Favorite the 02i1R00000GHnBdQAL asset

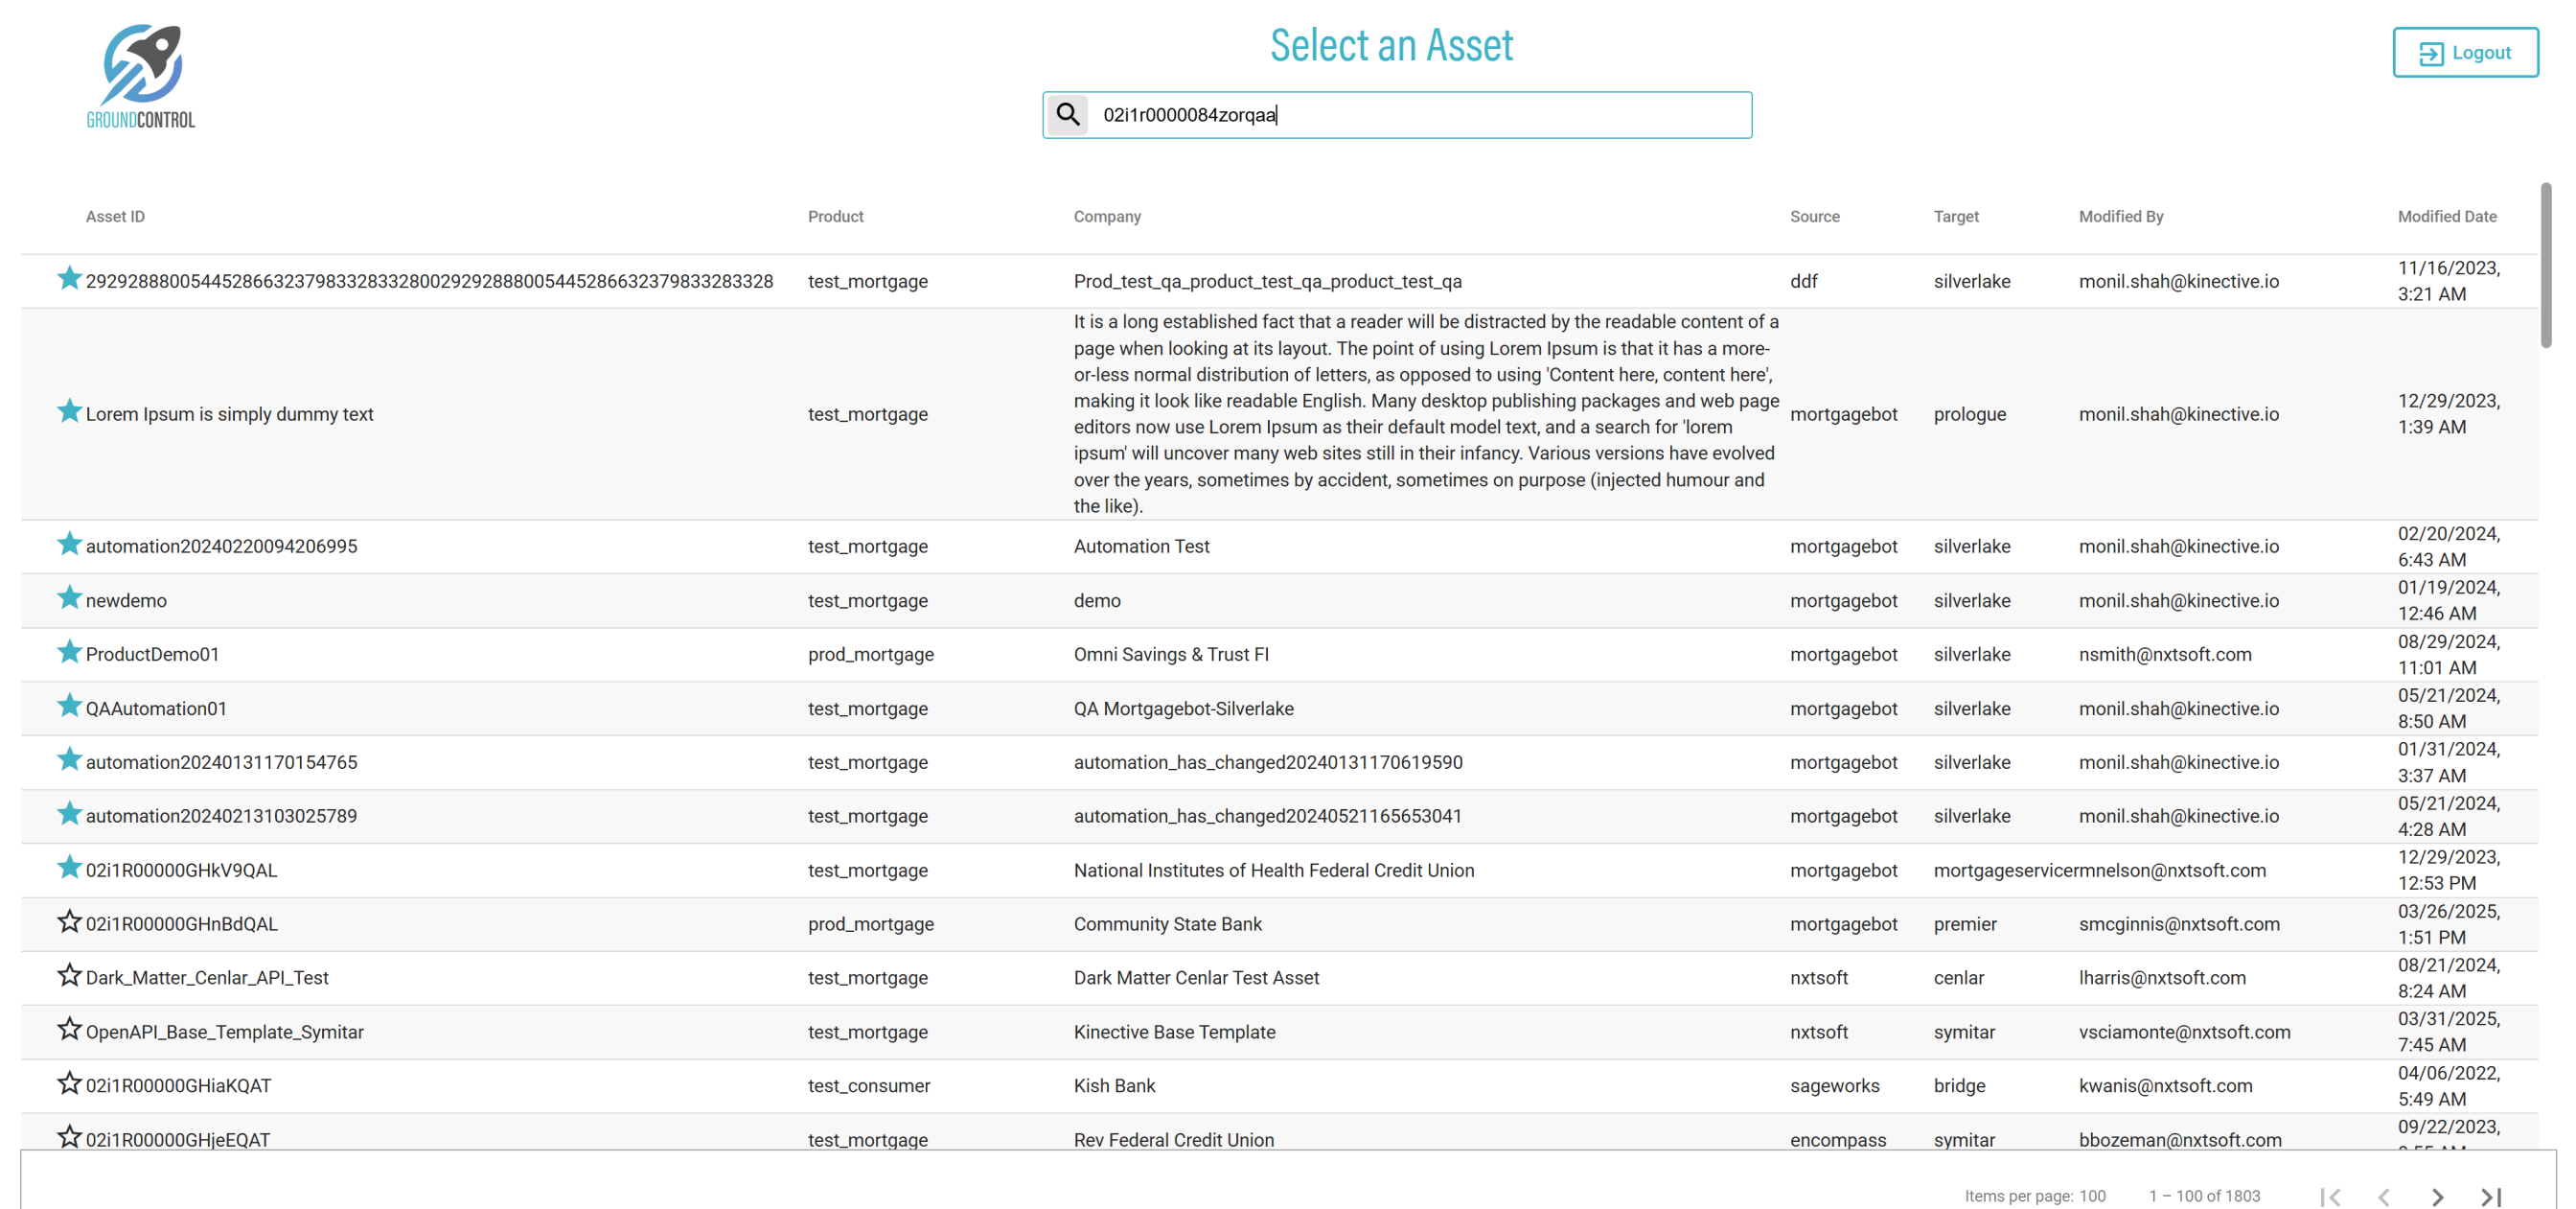(x=68, y=921)
